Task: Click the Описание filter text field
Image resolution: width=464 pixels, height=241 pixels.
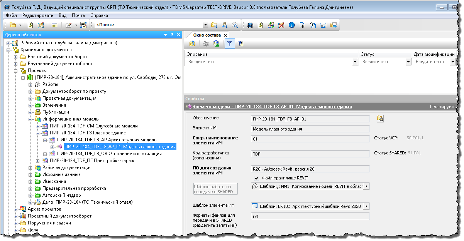Action: coord(269,62)
